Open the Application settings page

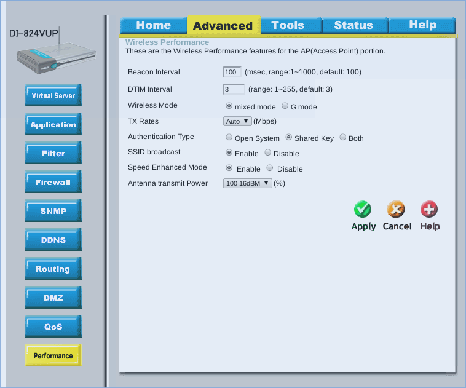[53, 124]
